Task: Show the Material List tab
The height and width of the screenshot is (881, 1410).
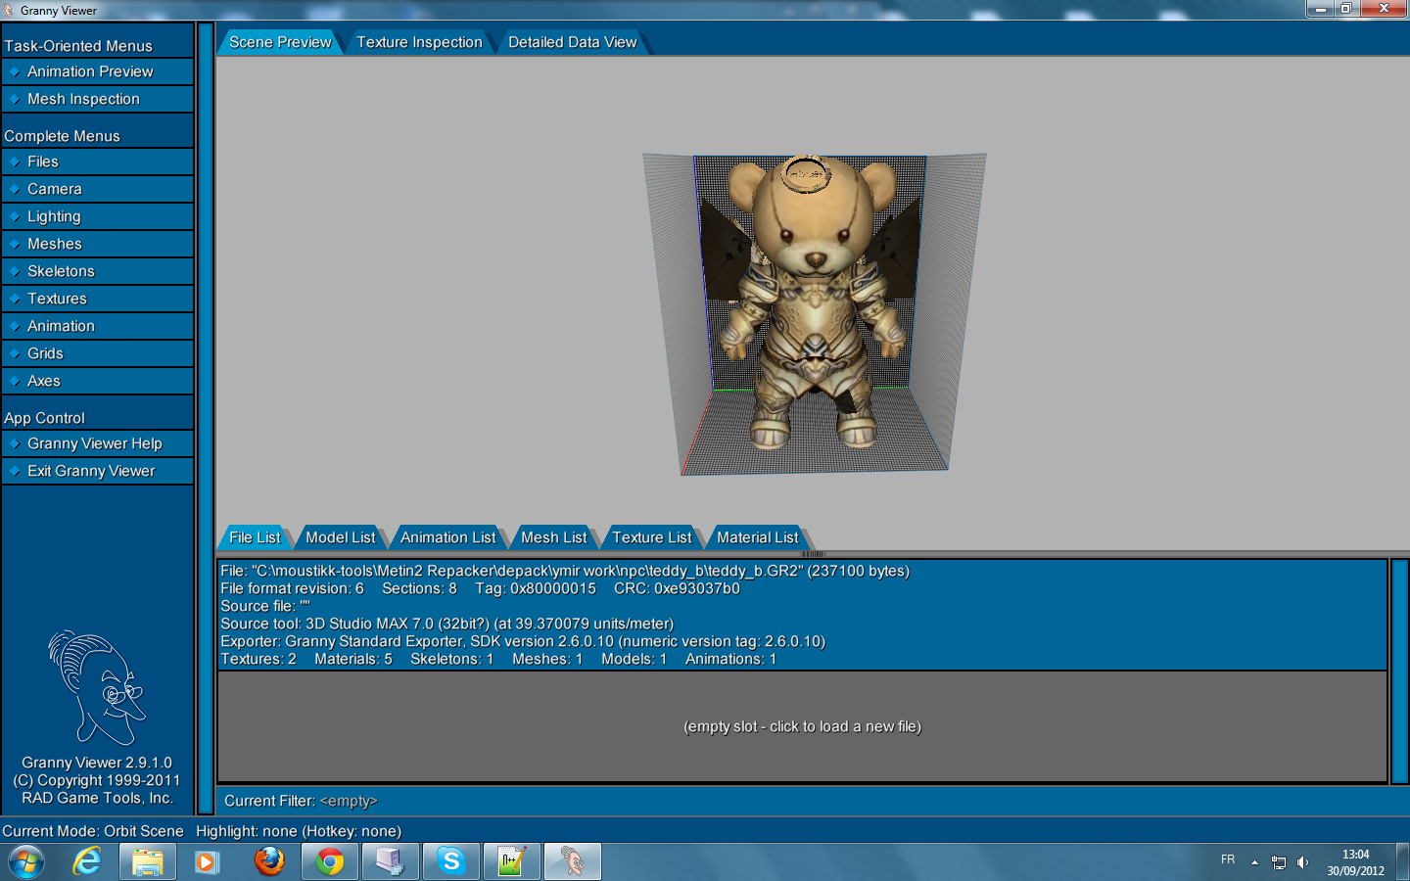Action: tap(757, 537)
